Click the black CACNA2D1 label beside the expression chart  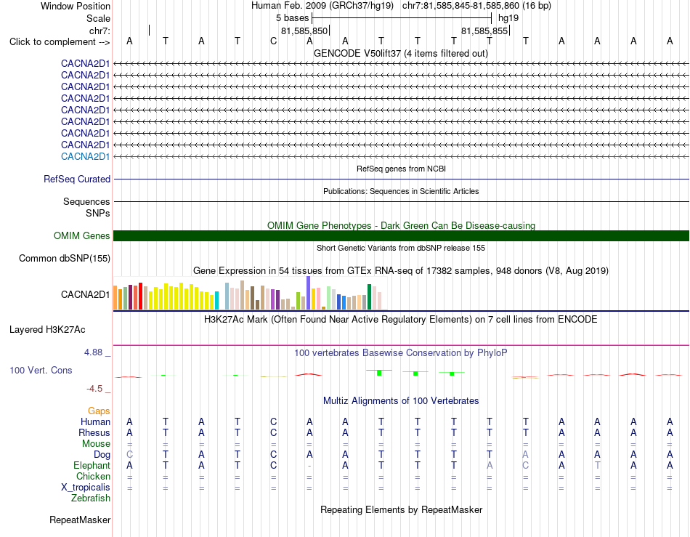click(86, 294)
